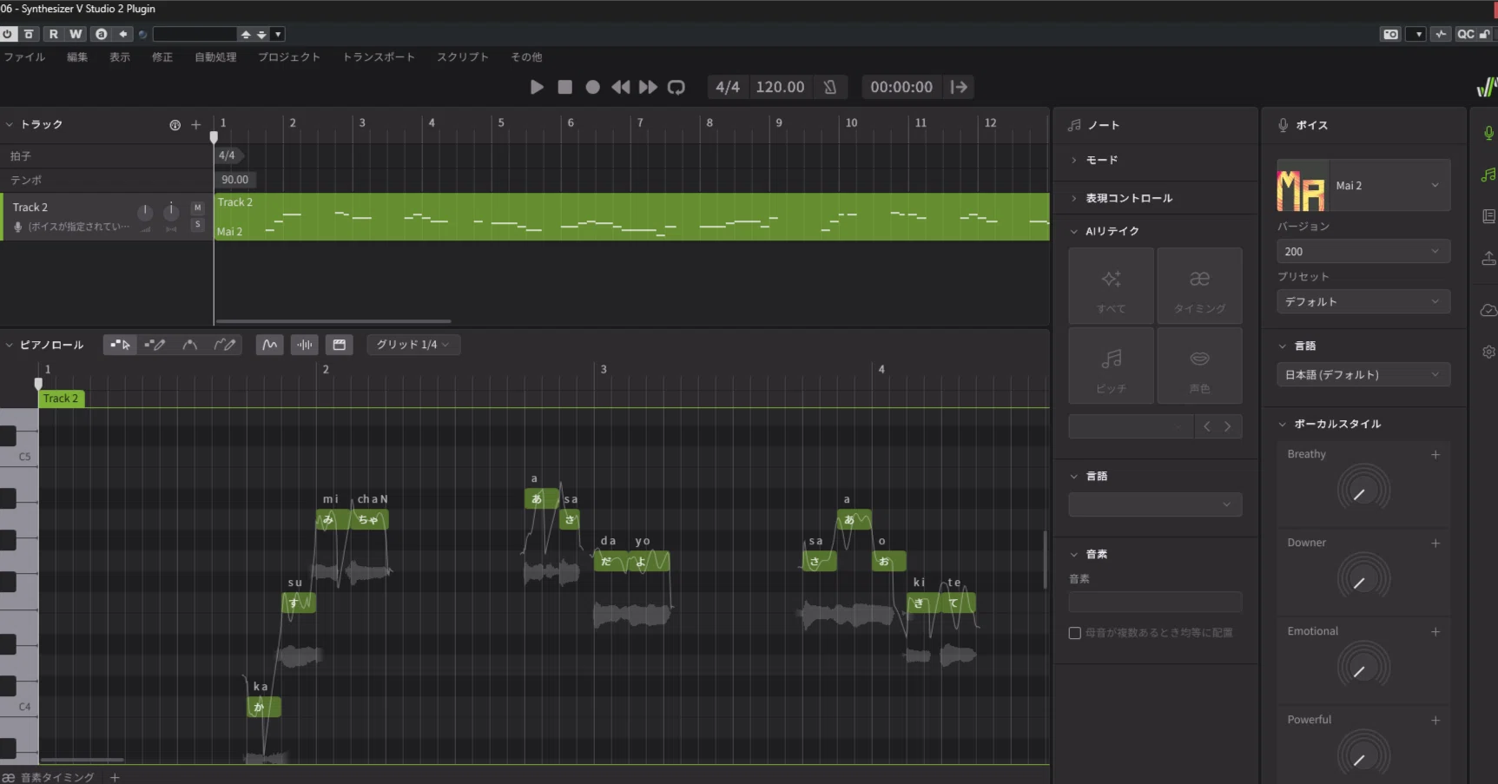1498x784 pixels.
Task: Toggle the metronome icon
Action: (x=830, y=87)
